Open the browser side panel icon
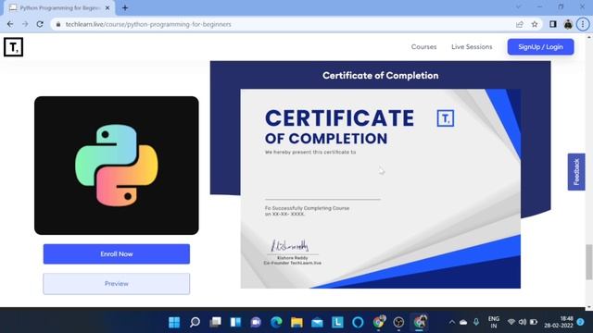The image size is (593, 333). (x=553, y=24)
